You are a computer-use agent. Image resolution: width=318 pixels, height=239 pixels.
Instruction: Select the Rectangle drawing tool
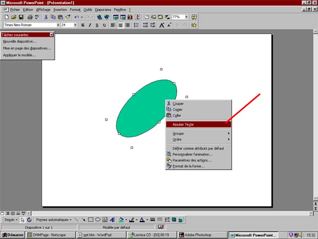point(91,220)
